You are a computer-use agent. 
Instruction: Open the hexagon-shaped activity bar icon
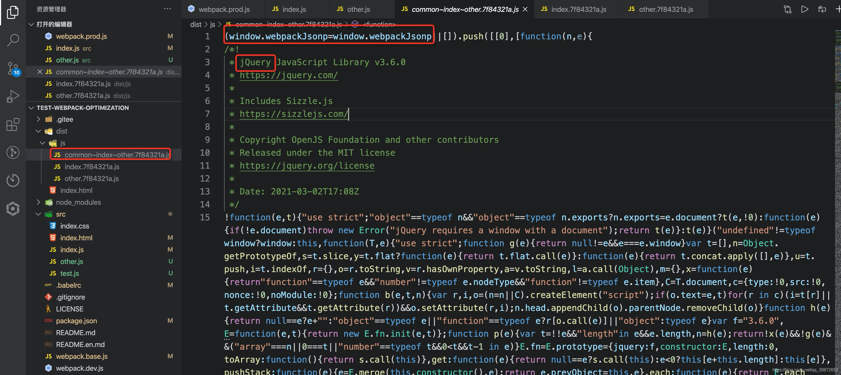coord(13,208)
